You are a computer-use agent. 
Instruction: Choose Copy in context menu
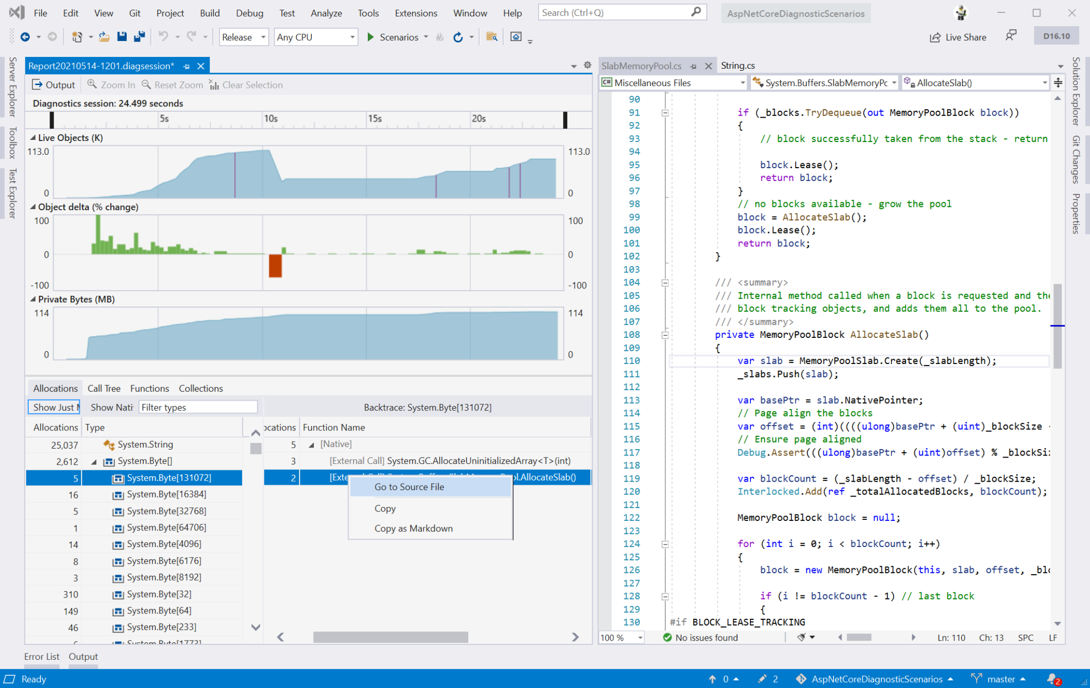pos(430,508)
